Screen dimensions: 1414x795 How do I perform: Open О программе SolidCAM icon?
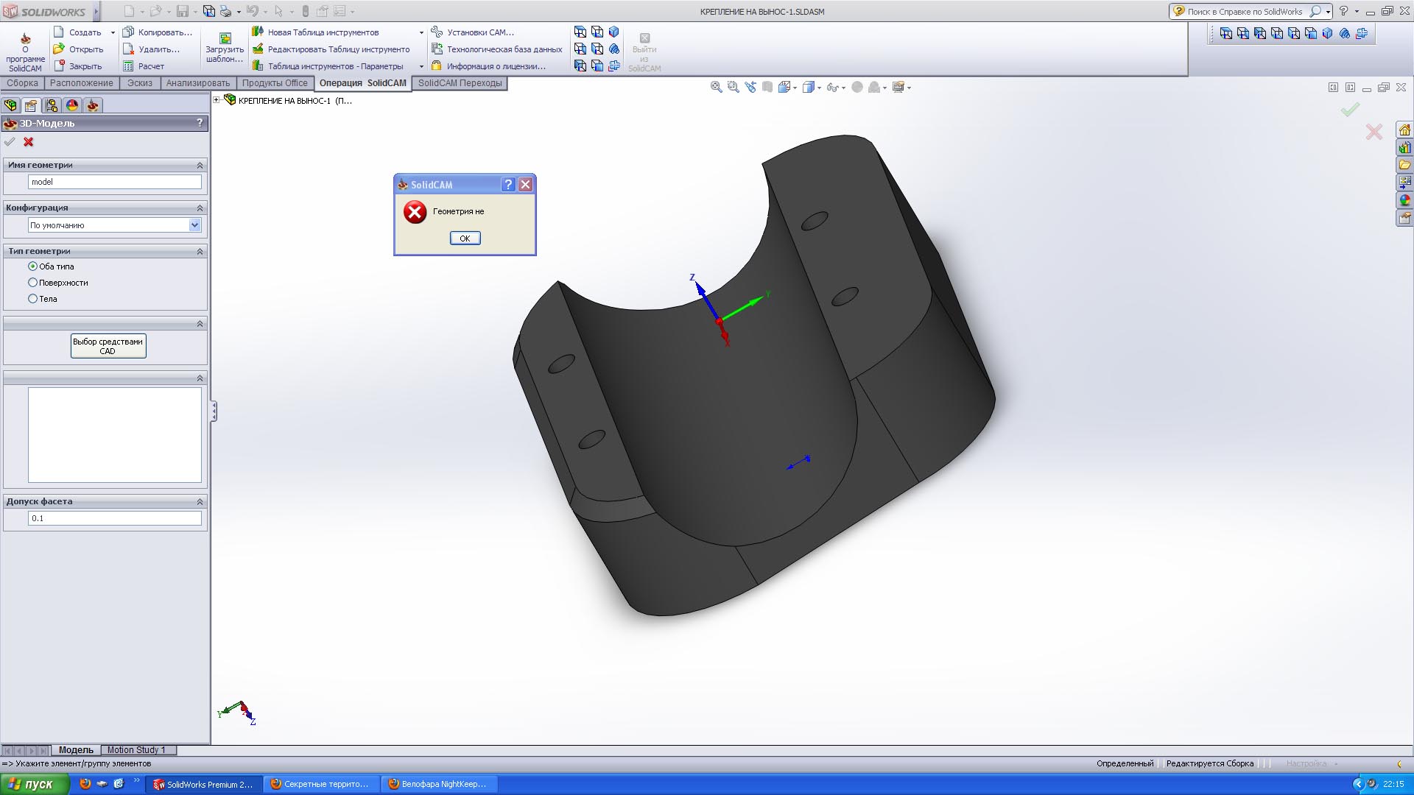(25, 38)
